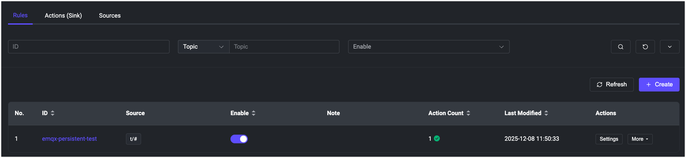Sort by Last Modified column arrows
The width and height of the screenshot is (686, 158).
click(x=546, y=113)
